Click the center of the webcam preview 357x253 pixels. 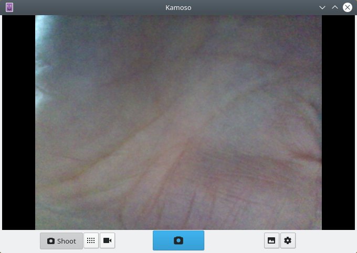[x=178, y=123]
